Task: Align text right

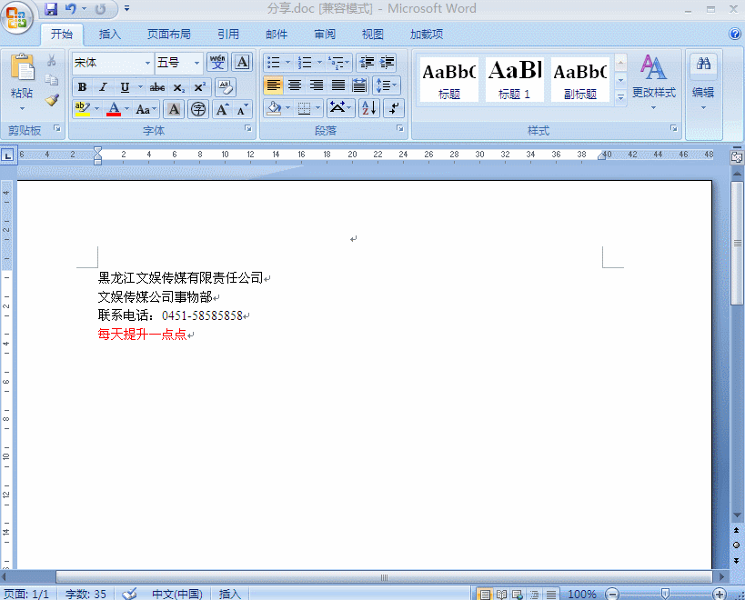Action: [316, 85]
